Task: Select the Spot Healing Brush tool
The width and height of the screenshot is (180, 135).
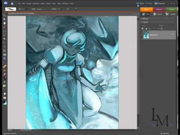Action: [x=4, y=66]
